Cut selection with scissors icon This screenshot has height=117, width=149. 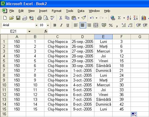[x=61, y=18]
